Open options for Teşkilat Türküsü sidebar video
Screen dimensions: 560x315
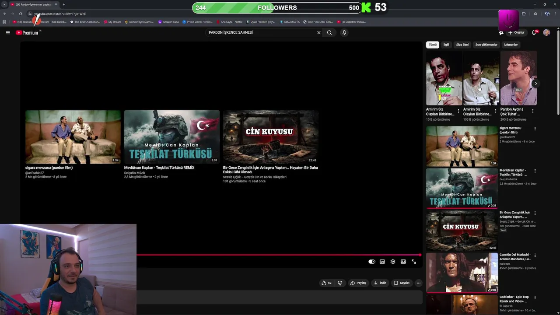coord(535,171)
